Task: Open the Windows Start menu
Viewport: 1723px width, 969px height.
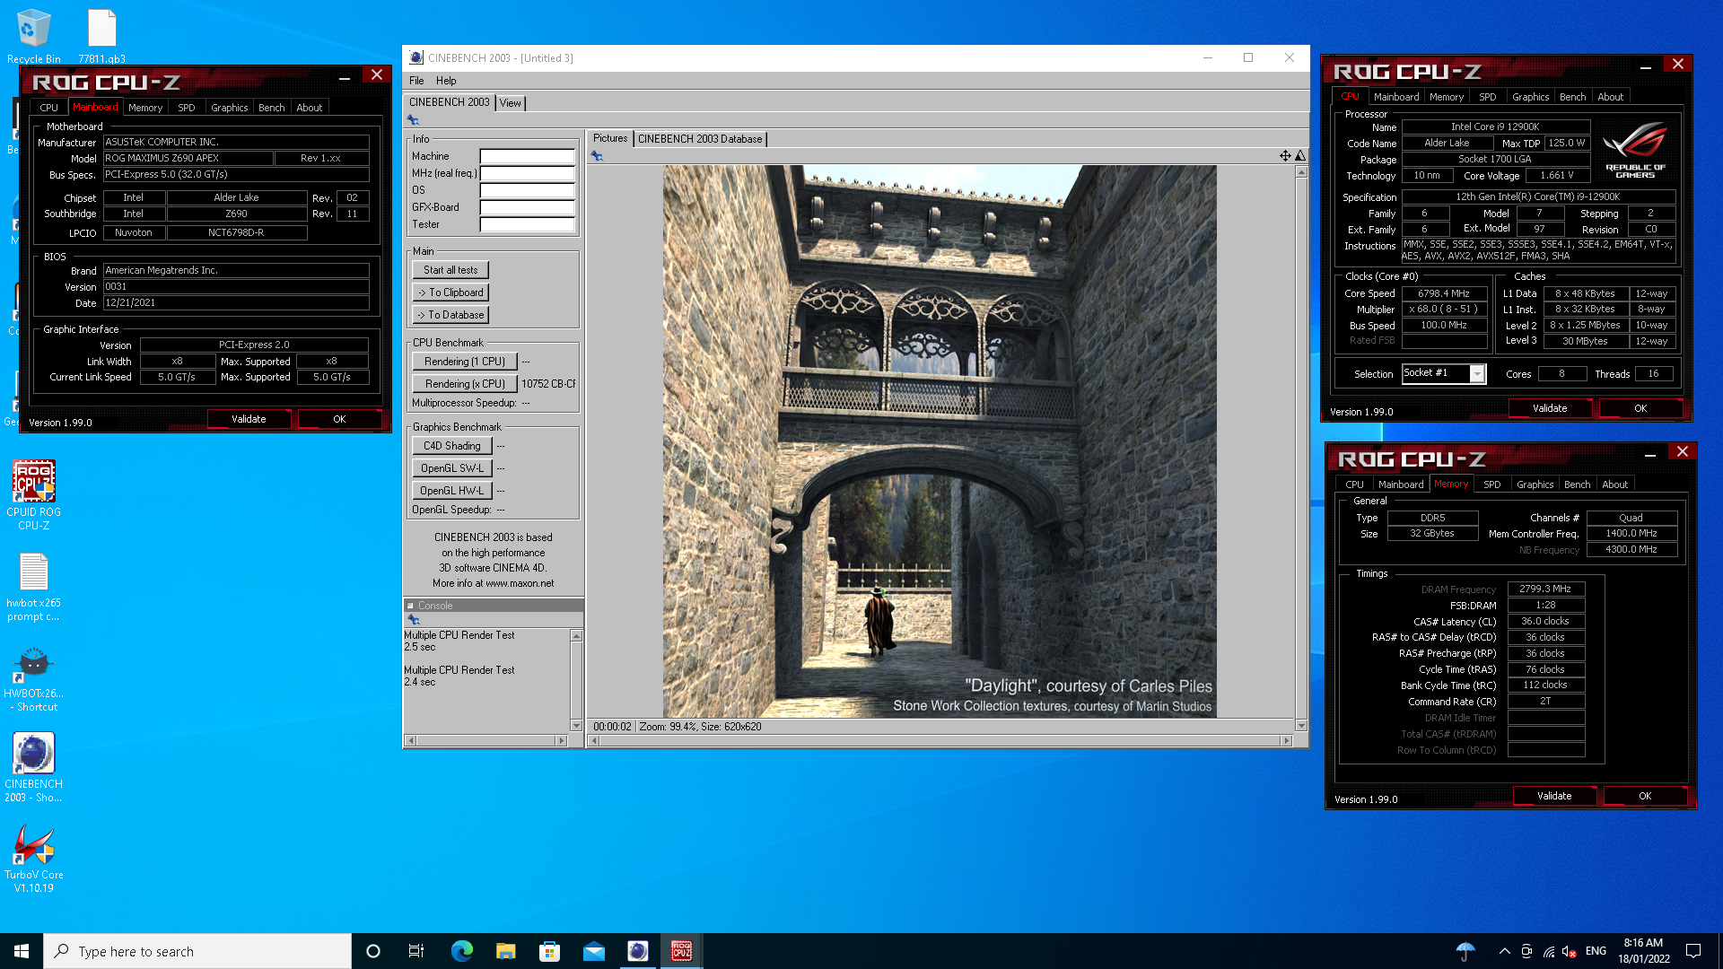Action: (x=22, y=951)
